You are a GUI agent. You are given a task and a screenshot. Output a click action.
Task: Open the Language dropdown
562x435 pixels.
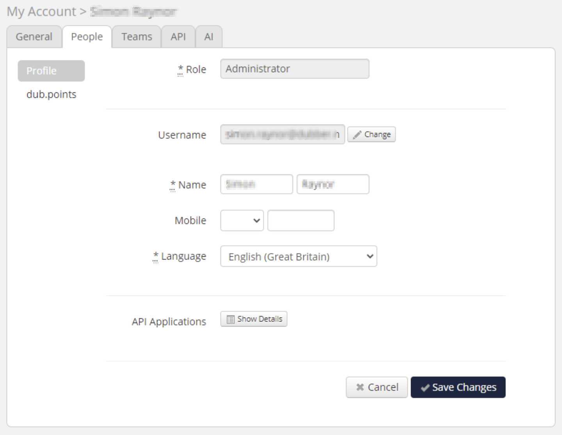pos(299,256)
